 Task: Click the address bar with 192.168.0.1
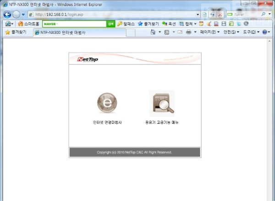pyautogui.click(x=112, y=15)
